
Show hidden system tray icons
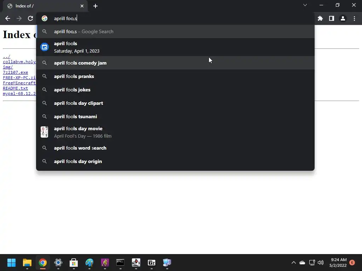[x=294, y=263]
